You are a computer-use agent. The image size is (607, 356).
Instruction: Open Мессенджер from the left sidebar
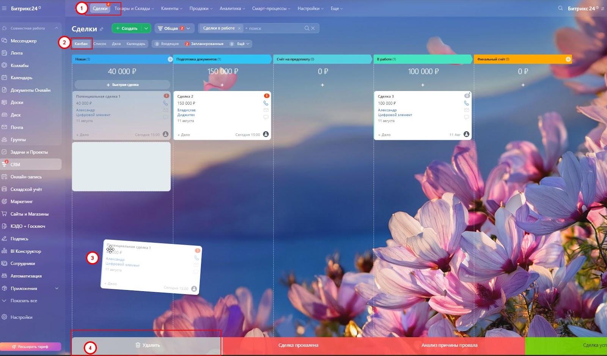(24, 41)
